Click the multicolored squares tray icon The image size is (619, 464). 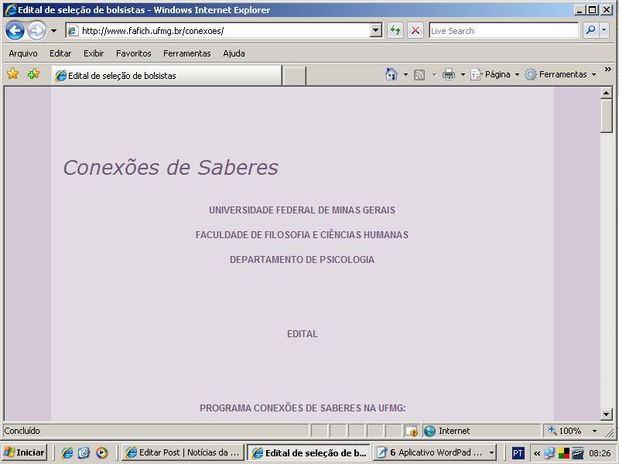coord(564,452)
